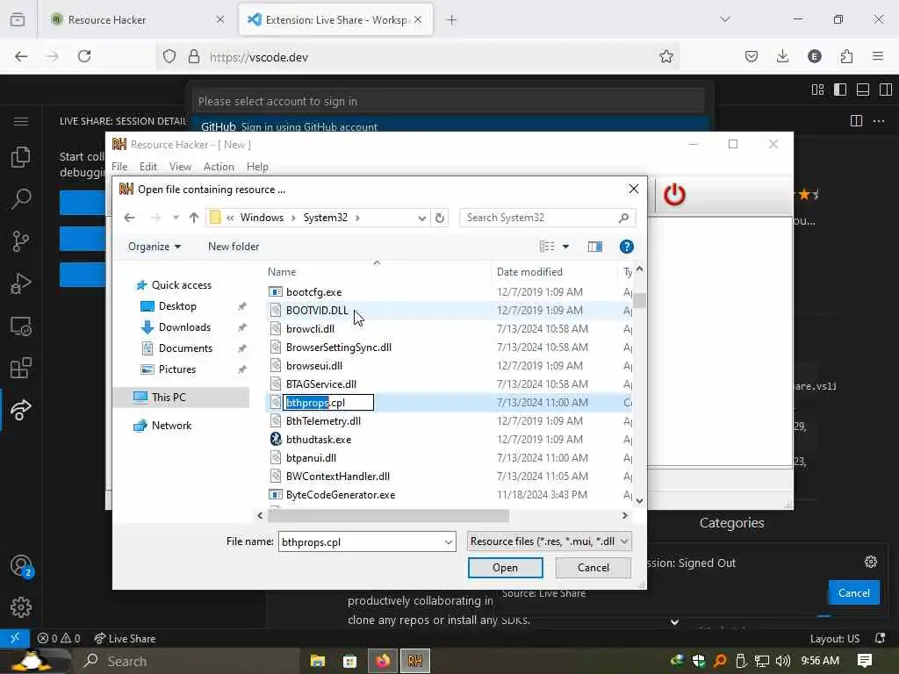Open VS Code Manage gear icon

click(x=21, y=607)
